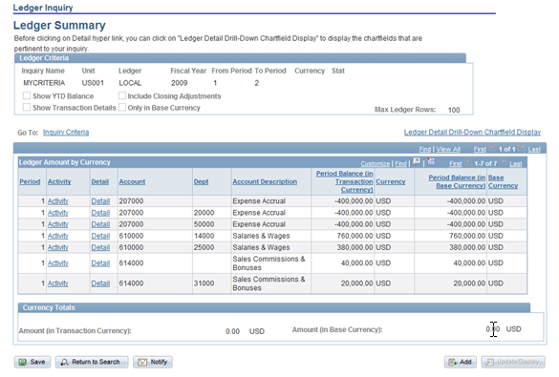Customize the Ledger Amount by Currency grid
Screen dimensions: 559x377
375,164
